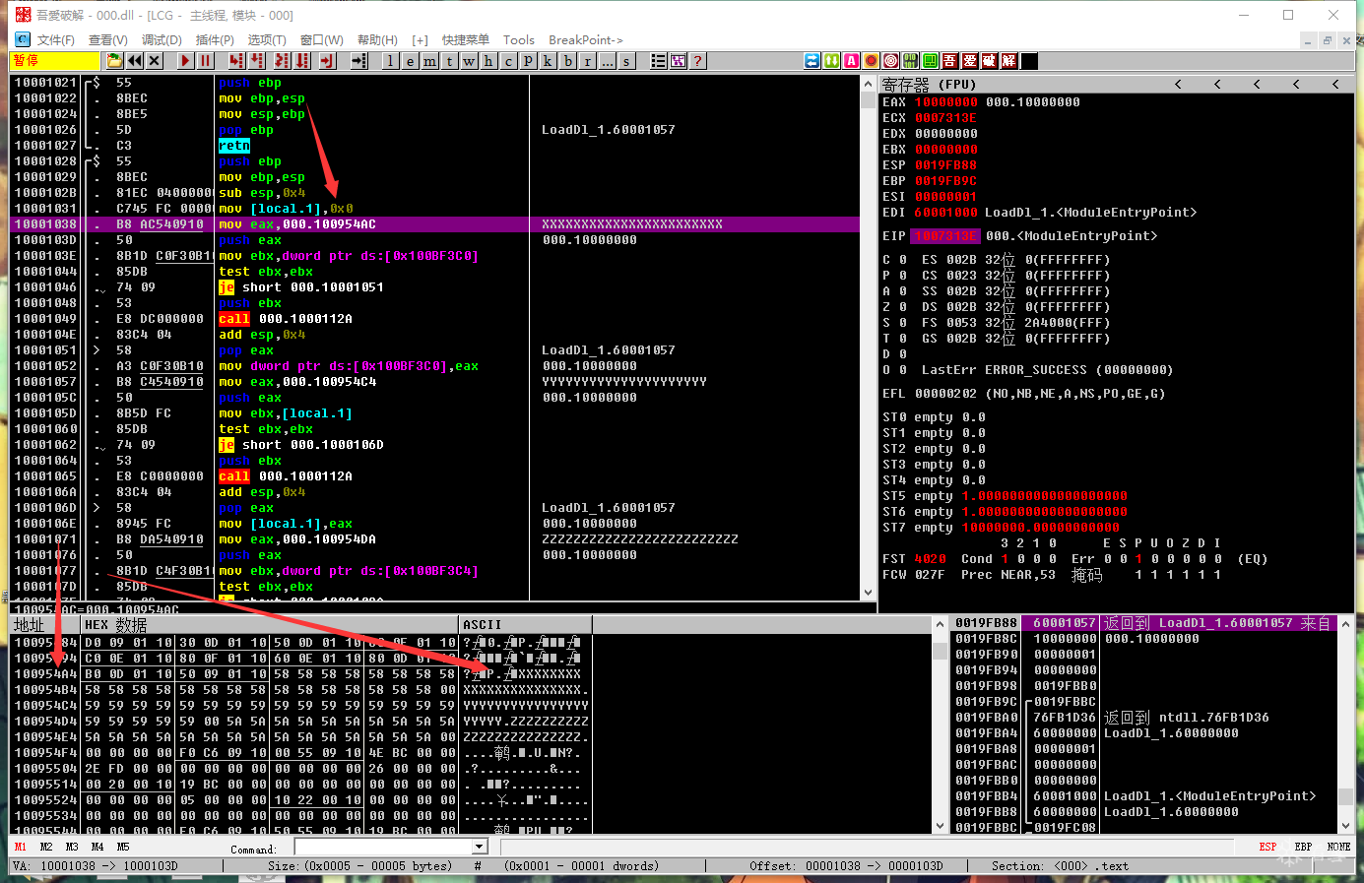Screen dimensions: 1364x883
Task: Click the Step into toolbar icon
Action: pos(236,61)
